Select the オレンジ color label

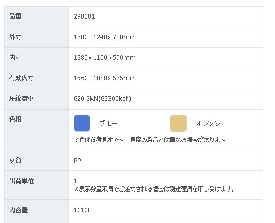(x=208, y=124)
